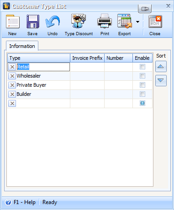Delete the Wholesaler row with its X button

pos(12,76)
